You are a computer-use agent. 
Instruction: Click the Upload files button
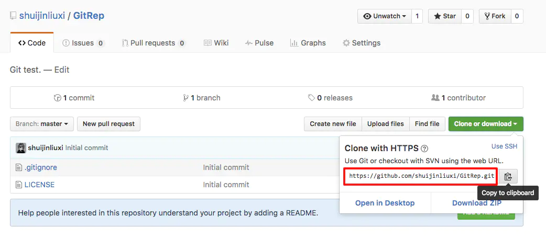tap(386, 124)
